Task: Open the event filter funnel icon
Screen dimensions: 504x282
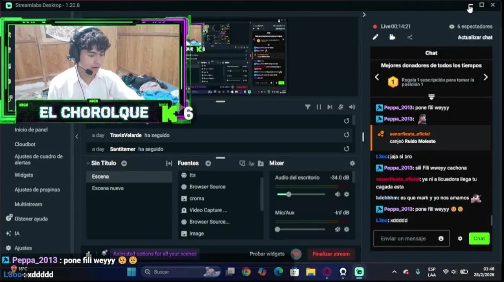Action: pyautogui.click(x=308, y=107)
